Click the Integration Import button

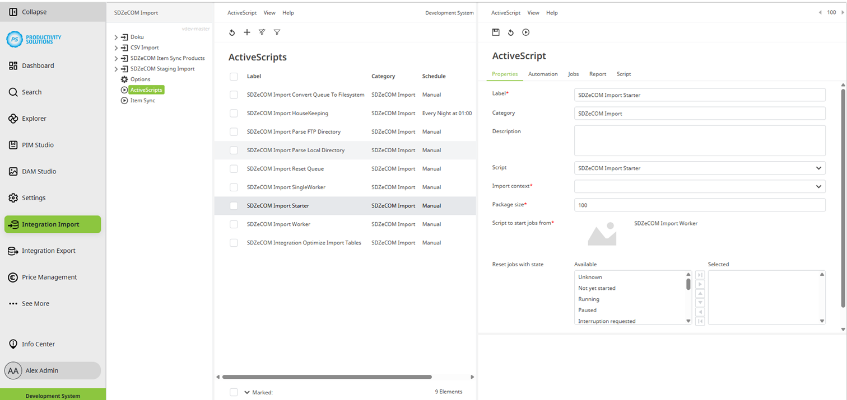click(x=53, y=224)
